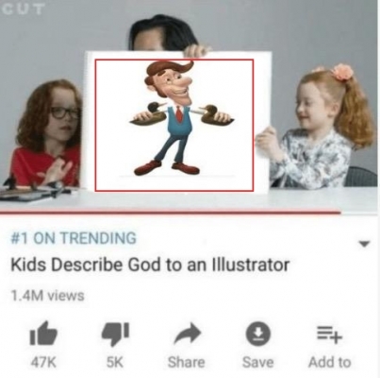Screen dimensions: 380x378
Task: Click the Save download icon
Action: pos(257,334)
